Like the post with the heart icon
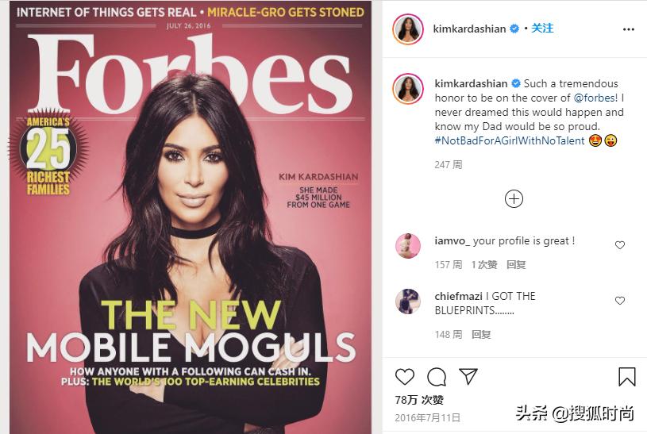Image resolution: width=647 pixels, height=434 pixels. [404, 377]
